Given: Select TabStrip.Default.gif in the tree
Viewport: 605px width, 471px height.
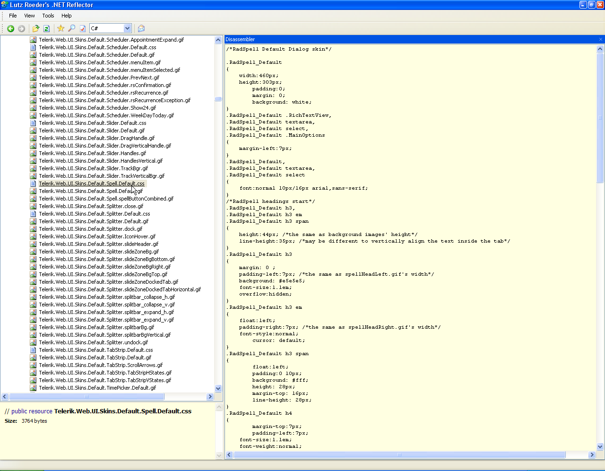Looking at the screenshot, I should [95, 358].
